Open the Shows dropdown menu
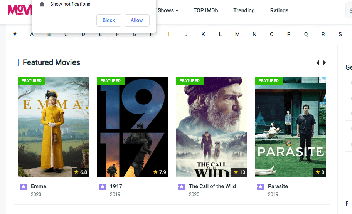Screen dimensions: 352x214 pyautogui.click(x=167, y=10)
